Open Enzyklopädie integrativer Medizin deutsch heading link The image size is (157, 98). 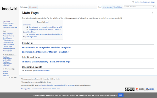click(x=45, y=52)
